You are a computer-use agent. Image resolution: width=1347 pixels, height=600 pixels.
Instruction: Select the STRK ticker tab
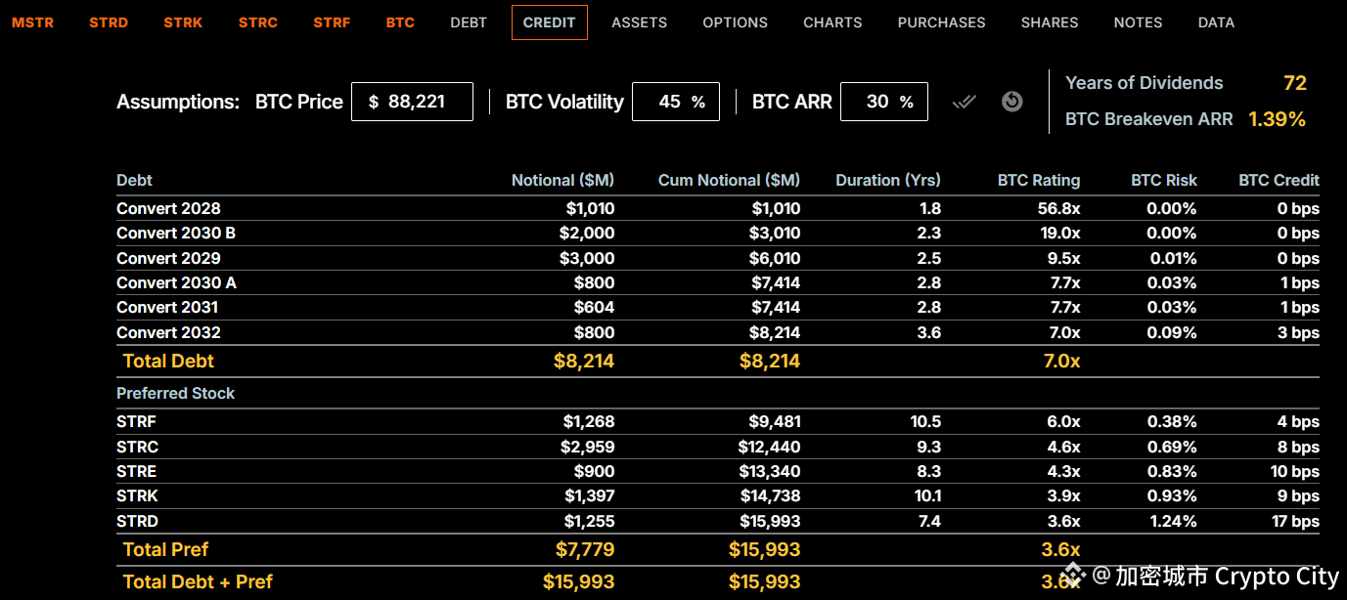point(183,22)
